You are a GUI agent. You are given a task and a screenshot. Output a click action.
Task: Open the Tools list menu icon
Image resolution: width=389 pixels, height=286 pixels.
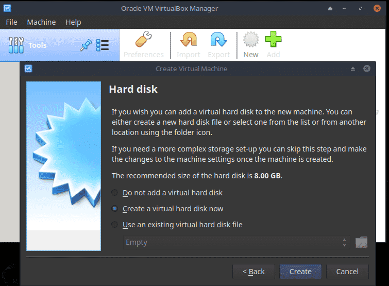(x=103, y=45)
